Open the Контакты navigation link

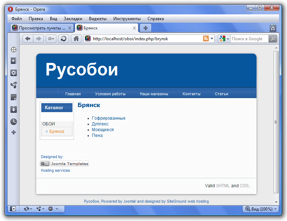pyautogui.click(x=191, y=94)
